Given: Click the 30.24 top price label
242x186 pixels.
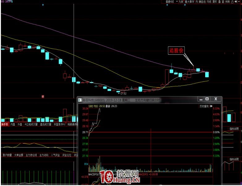Looking at the screenshot, I should (x=85, y=108).
